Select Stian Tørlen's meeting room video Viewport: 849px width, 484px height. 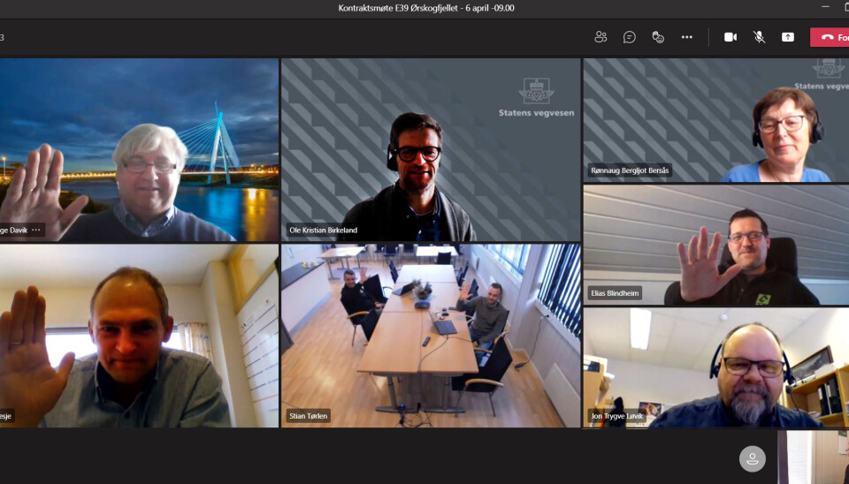[431, 336]
